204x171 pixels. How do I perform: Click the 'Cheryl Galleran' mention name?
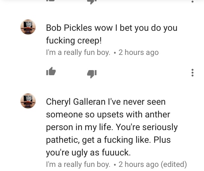coord(76,102)
